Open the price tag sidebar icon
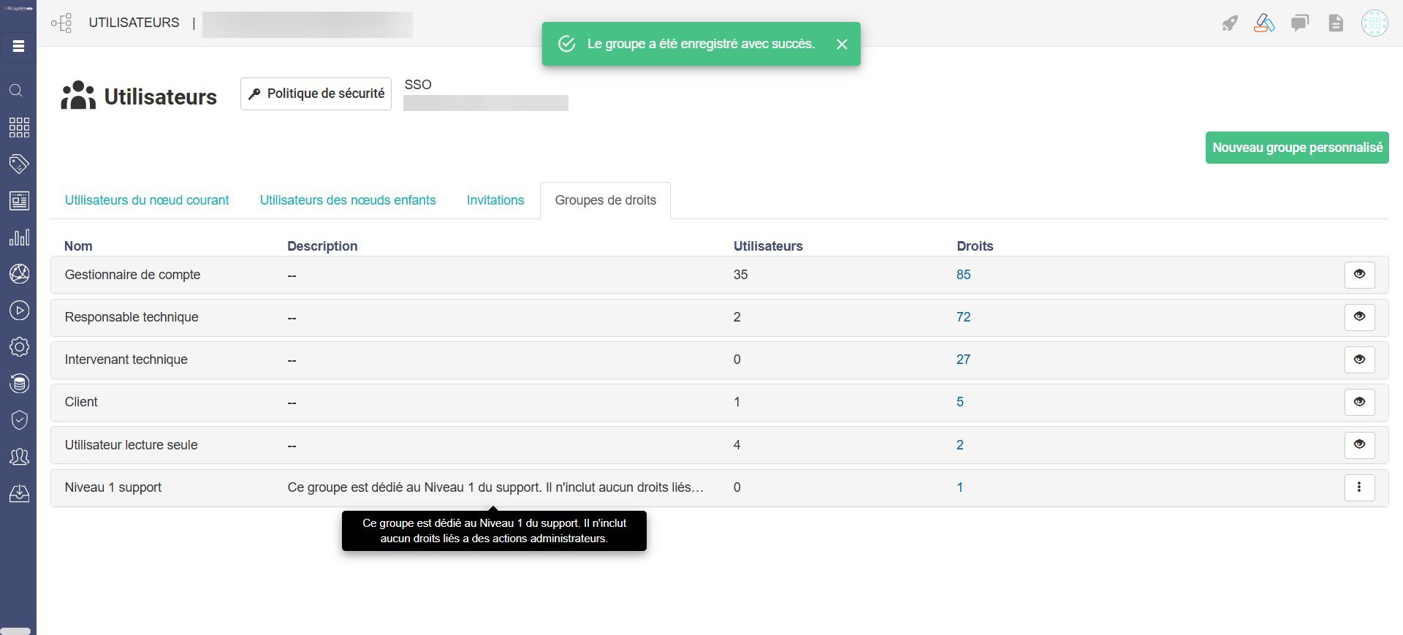 tap(19, 164)
